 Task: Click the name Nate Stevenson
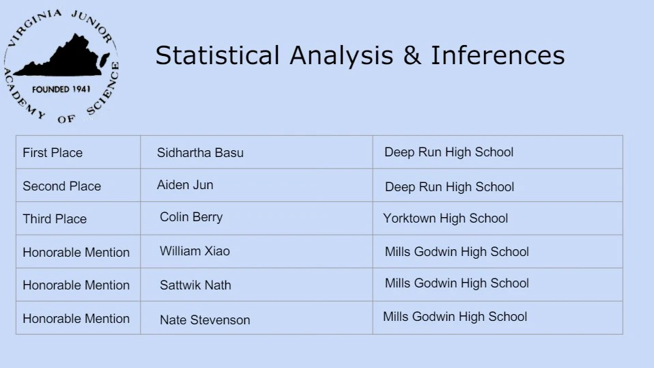(x=205, y=320)
